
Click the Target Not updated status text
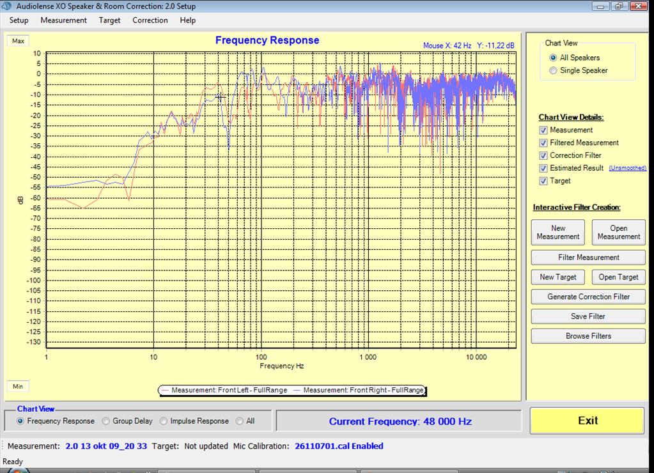[190, 446]
